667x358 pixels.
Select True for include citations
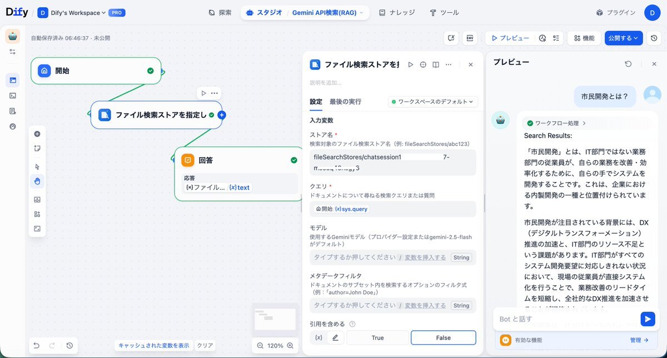[x=377, y=337]
